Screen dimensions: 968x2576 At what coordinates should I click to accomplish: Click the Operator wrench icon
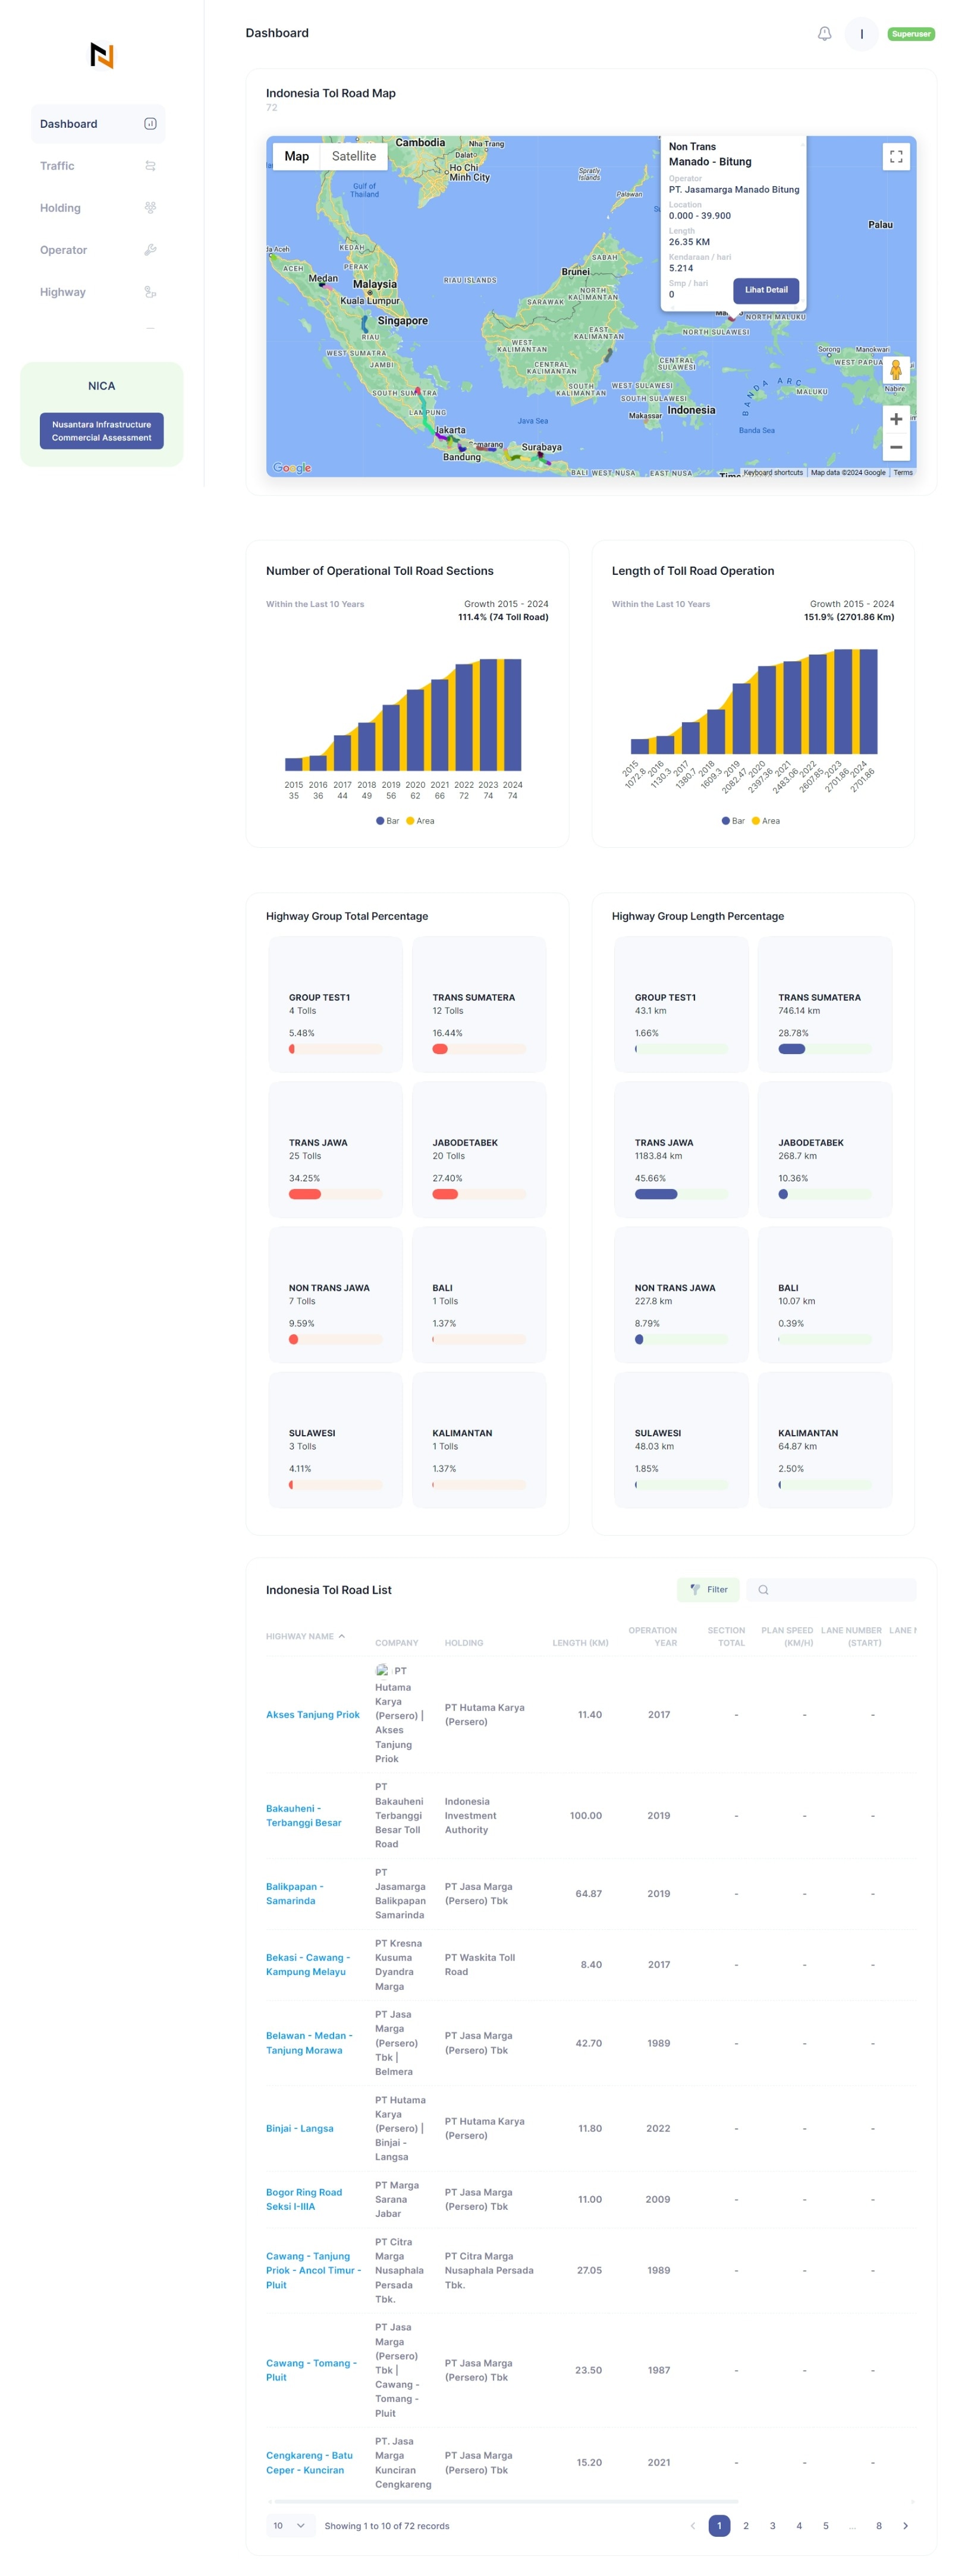coord(150,250)
